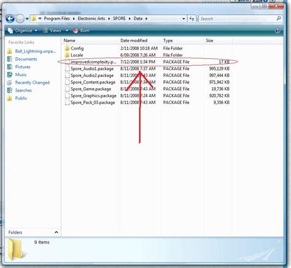Open the recent pages dropdown arrow
The image size is (291, 268).
pos(27,19)
